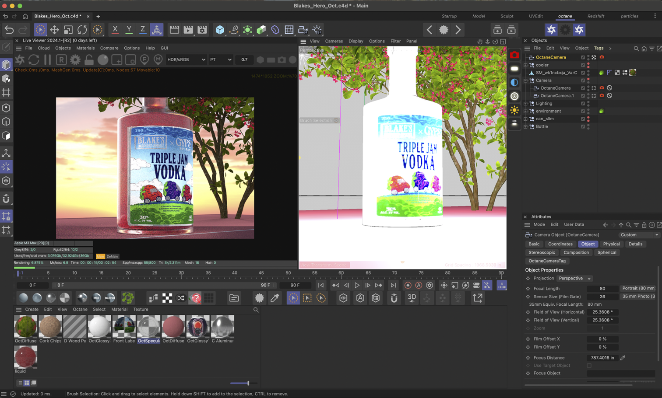The width and height of the screenshot is (662, 398).
Task: Click the Live Viewer restart render icon
Action: pos(34,59)
